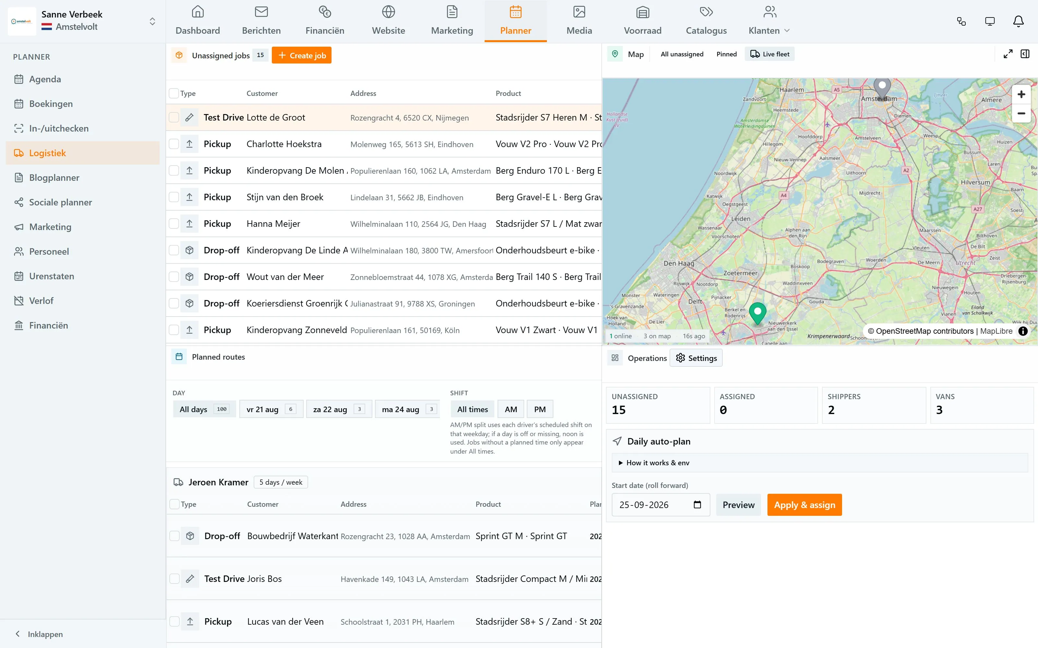Check the Stijn van den Broek pickup
Screen dimensions: 1038x648
(x=174, y=197)
